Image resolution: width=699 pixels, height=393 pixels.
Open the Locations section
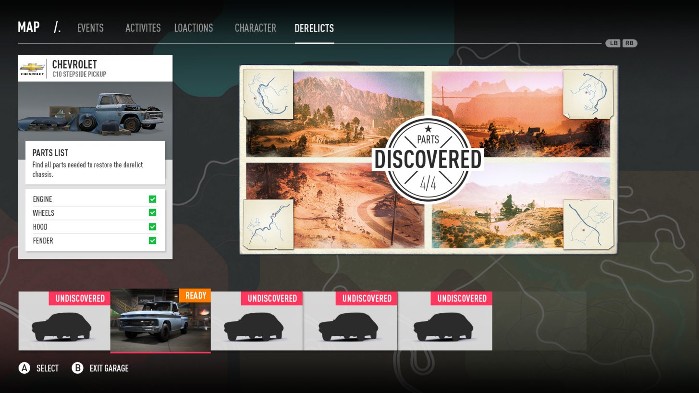(x=193, y=28)
